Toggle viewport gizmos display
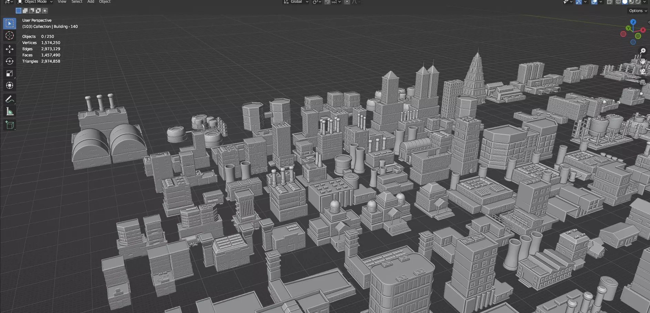 click(579, 2)
